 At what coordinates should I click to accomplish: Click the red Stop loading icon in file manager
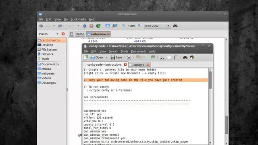[x=92, y=26]
